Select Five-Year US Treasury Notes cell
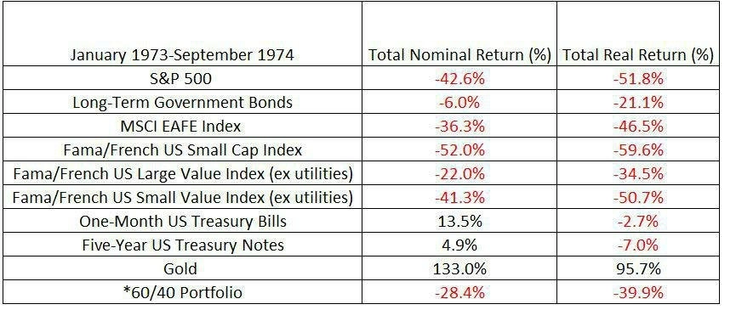This screenshot has height=310, width=736. pos(182,245)
